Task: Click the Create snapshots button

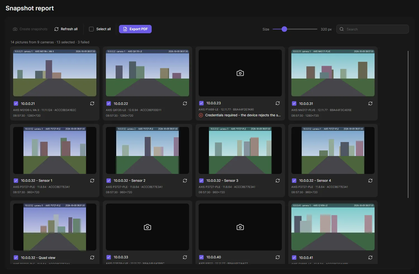Action: pyautogui.click(x=30, y=29)
